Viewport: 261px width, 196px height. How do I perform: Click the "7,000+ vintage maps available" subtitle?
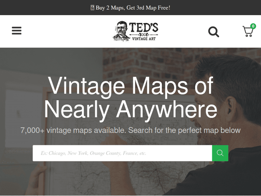click(73, 130)
